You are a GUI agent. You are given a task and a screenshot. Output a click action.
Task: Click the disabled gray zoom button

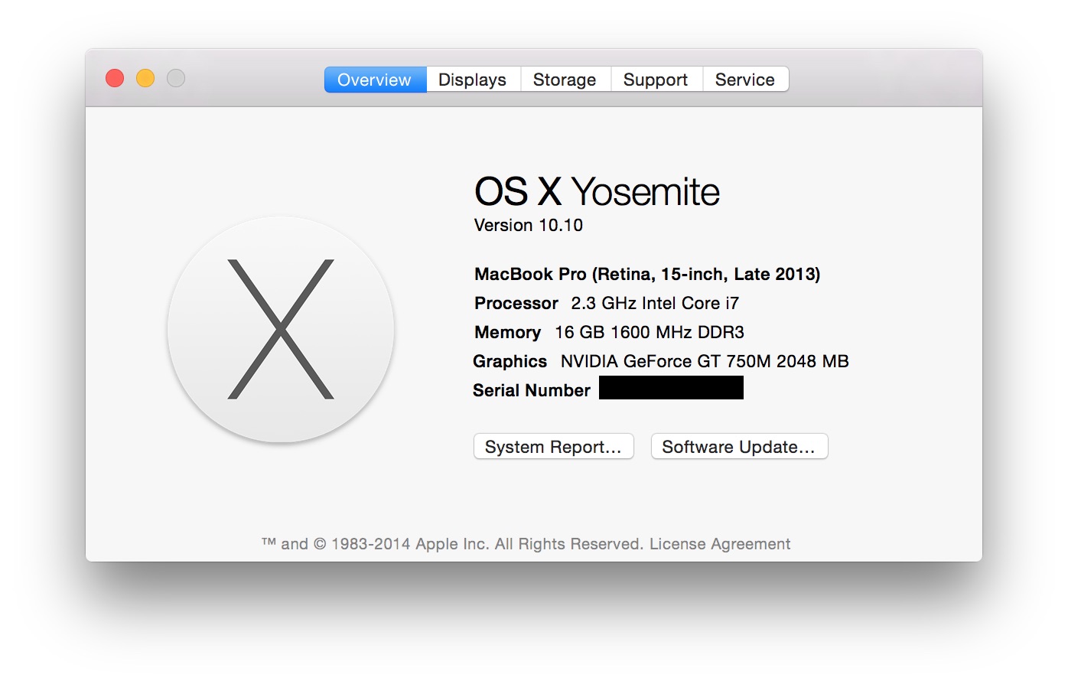(x=176, y=78)
